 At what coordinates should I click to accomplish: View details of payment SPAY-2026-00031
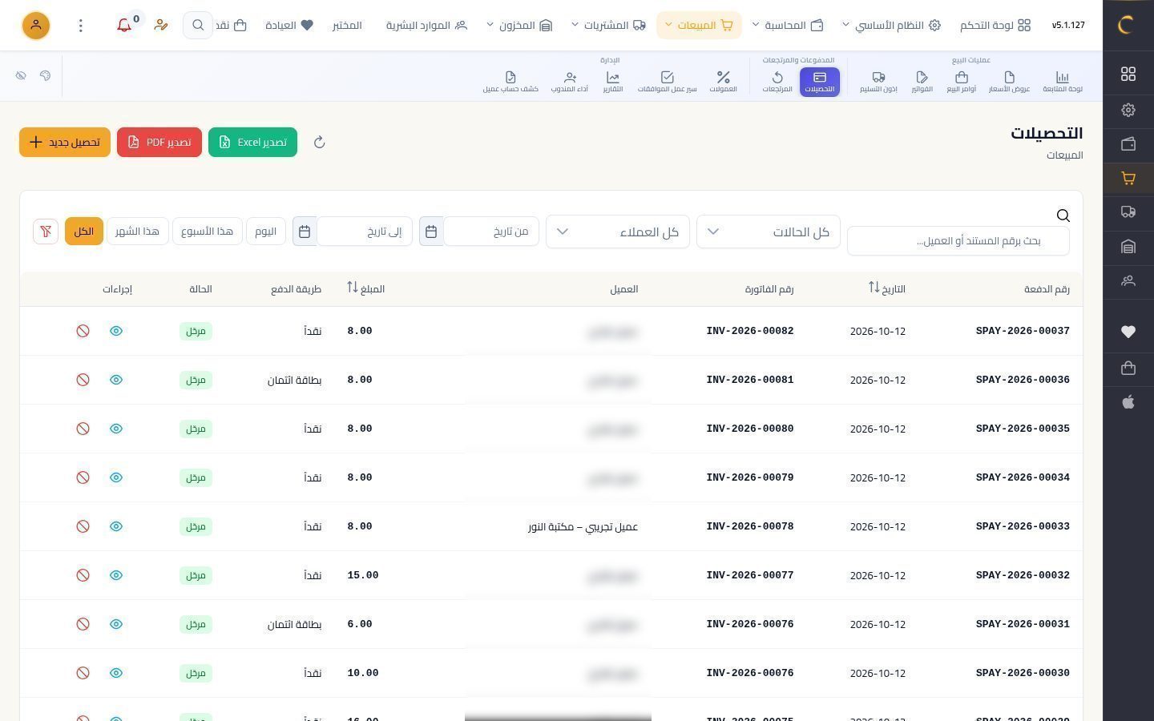(x=116, y=624)
